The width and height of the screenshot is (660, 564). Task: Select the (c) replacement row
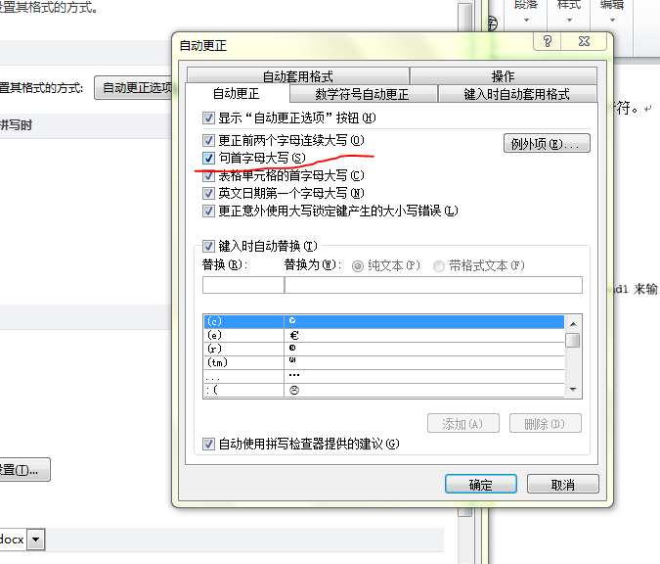point(384,321)
